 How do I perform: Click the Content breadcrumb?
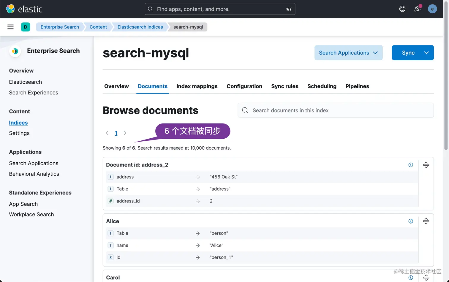tap(98, 27)
